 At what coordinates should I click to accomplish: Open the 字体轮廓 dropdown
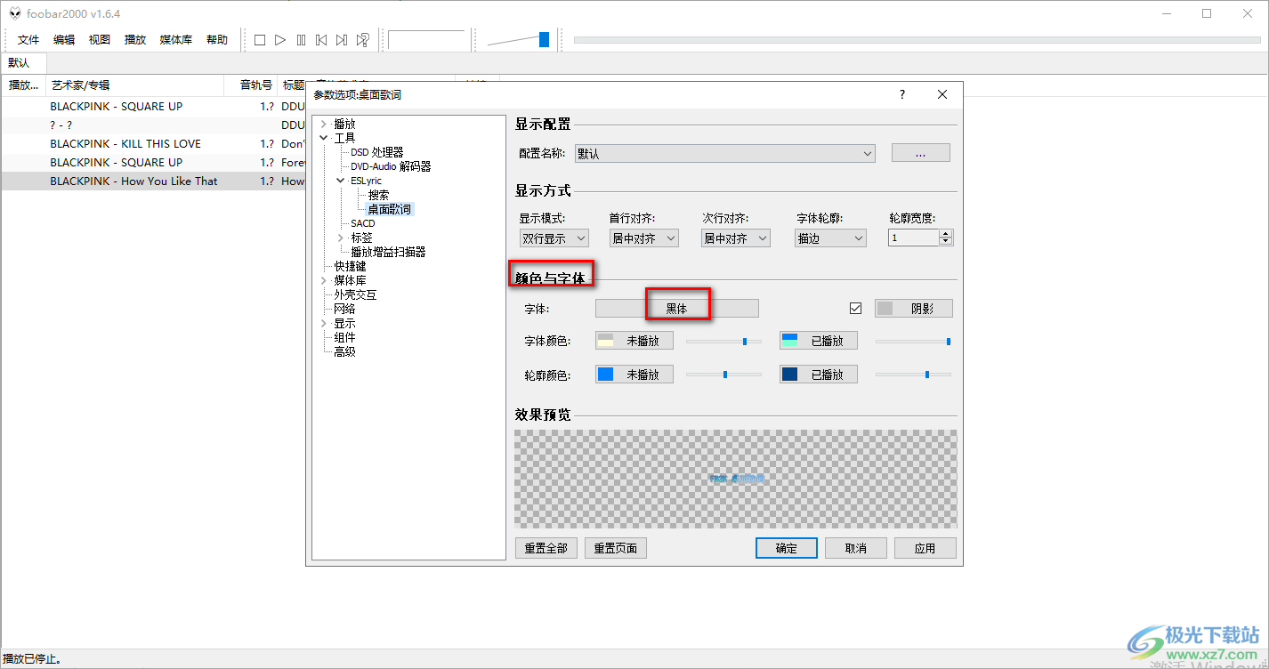tap(830, 238)
